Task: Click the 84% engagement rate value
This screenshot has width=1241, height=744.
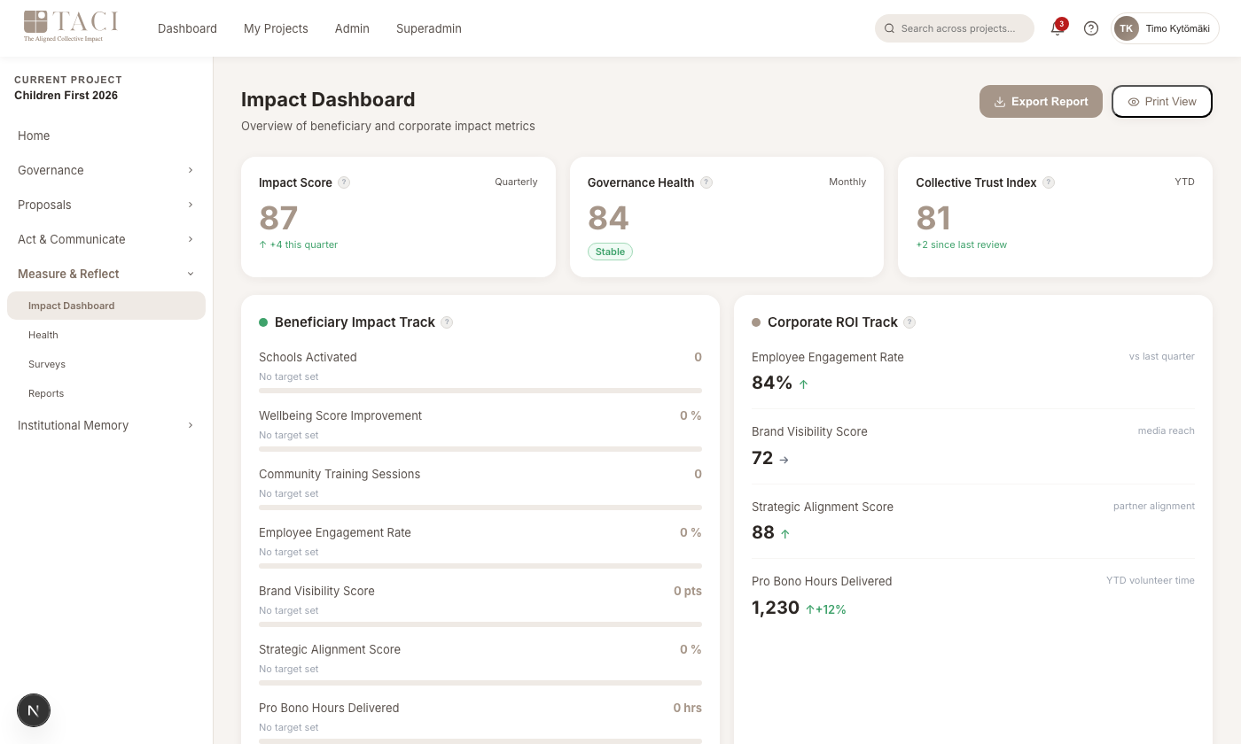Action: coord(772,383)
